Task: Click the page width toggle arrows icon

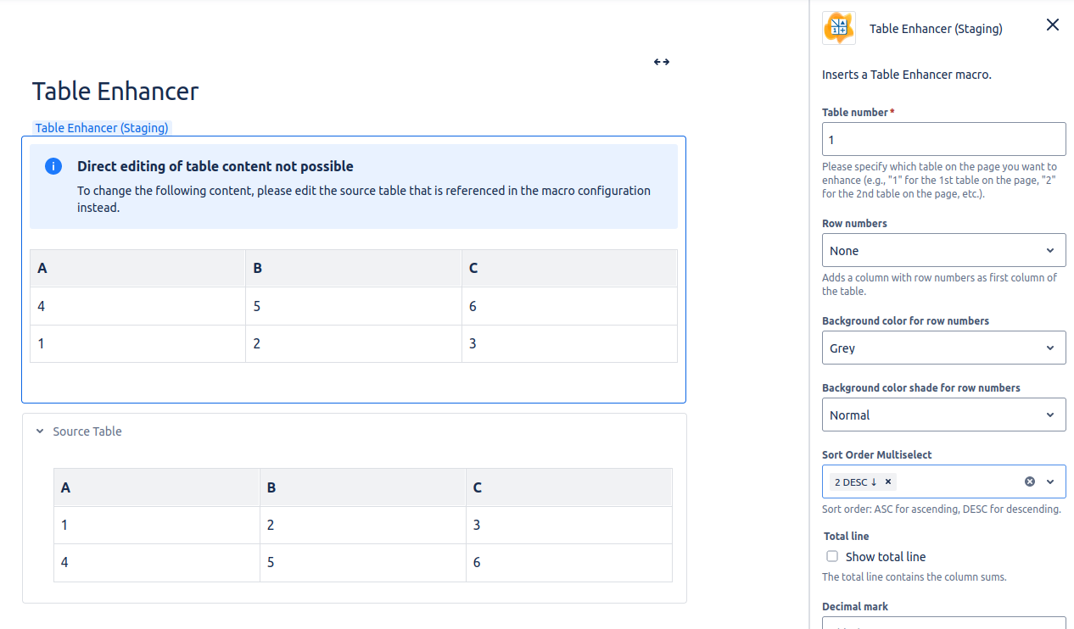Action: [662, 62]
